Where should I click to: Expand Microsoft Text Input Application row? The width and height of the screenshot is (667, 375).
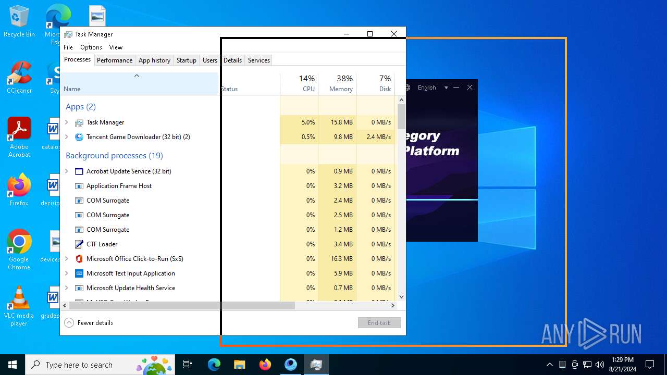(x=67, y=273)
